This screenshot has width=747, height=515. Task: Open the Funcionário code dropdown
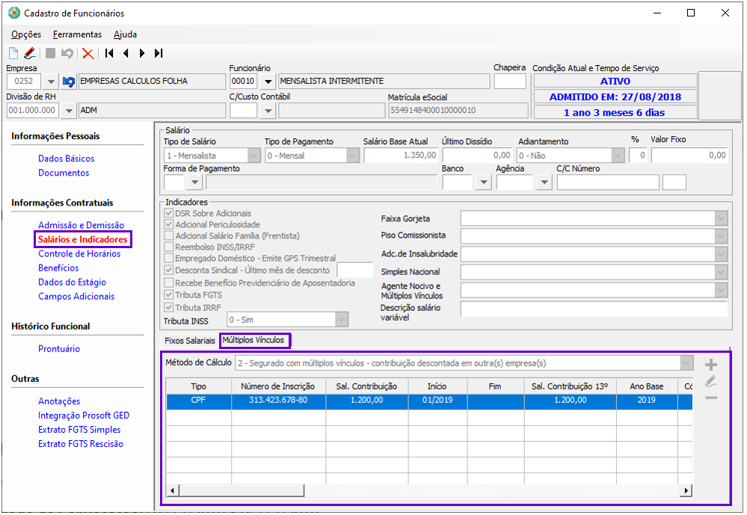pos(268,81)
